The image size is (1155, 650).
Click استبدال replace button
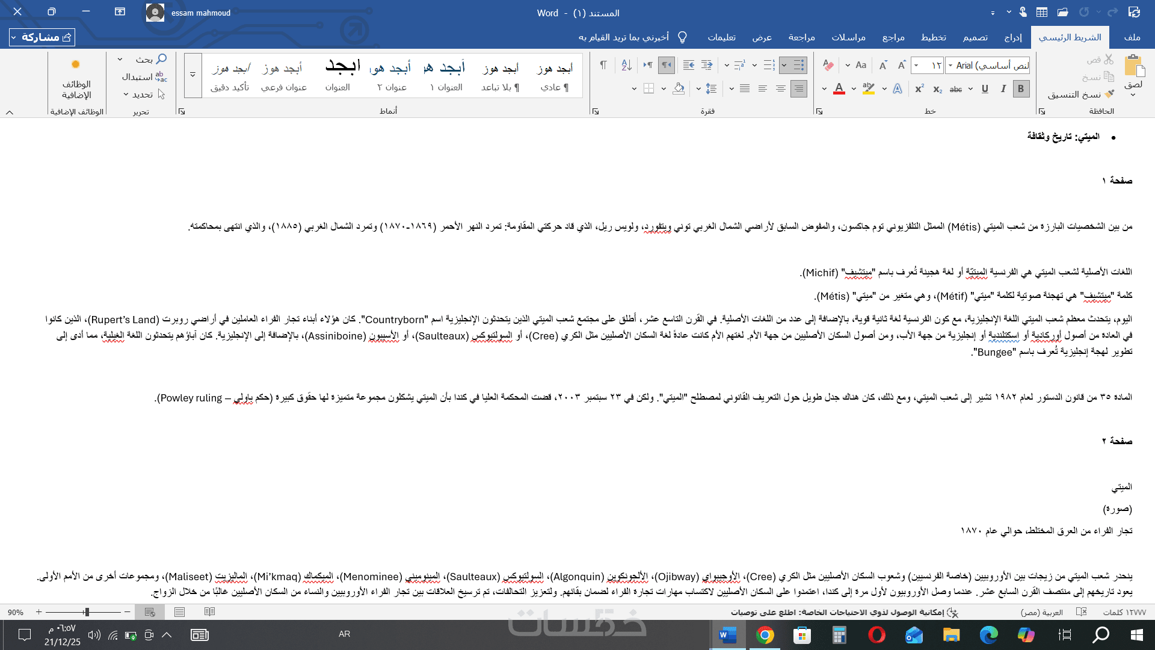click(x=144, y=77)
